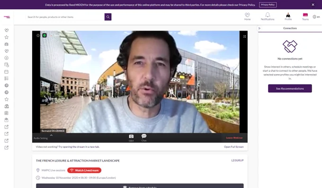Screen dimensions: 322x188
Task: Click the Watch Livestream red button
Action: coord(84,171)
